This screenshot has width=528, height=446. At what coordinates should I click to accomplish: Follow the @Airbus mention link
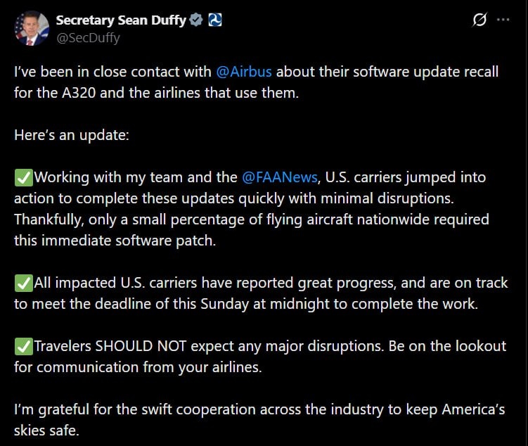243,72
